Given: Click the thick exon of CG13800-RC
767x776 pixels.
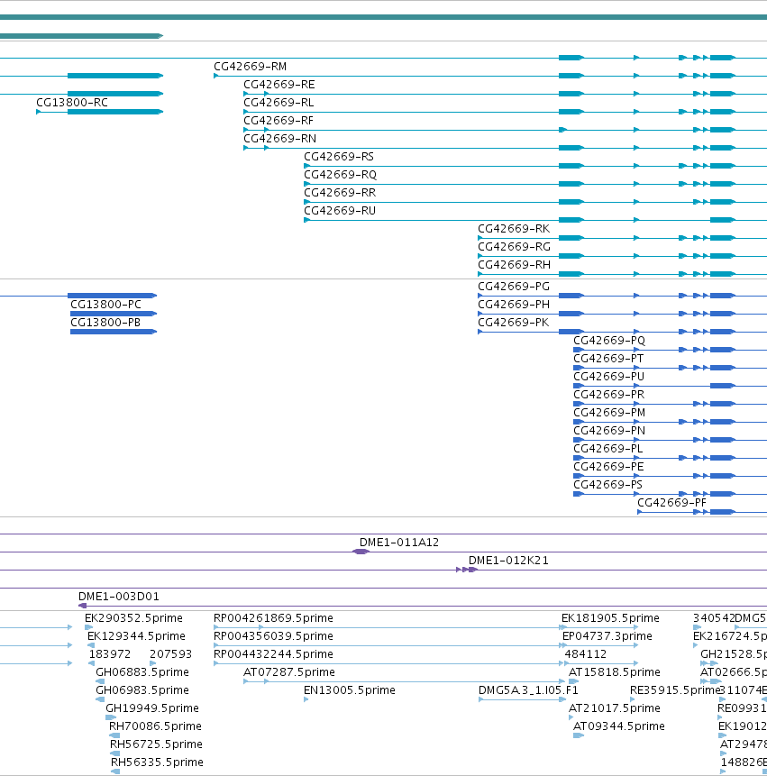Looking at the screenshot, I should [x=114, y=112].
